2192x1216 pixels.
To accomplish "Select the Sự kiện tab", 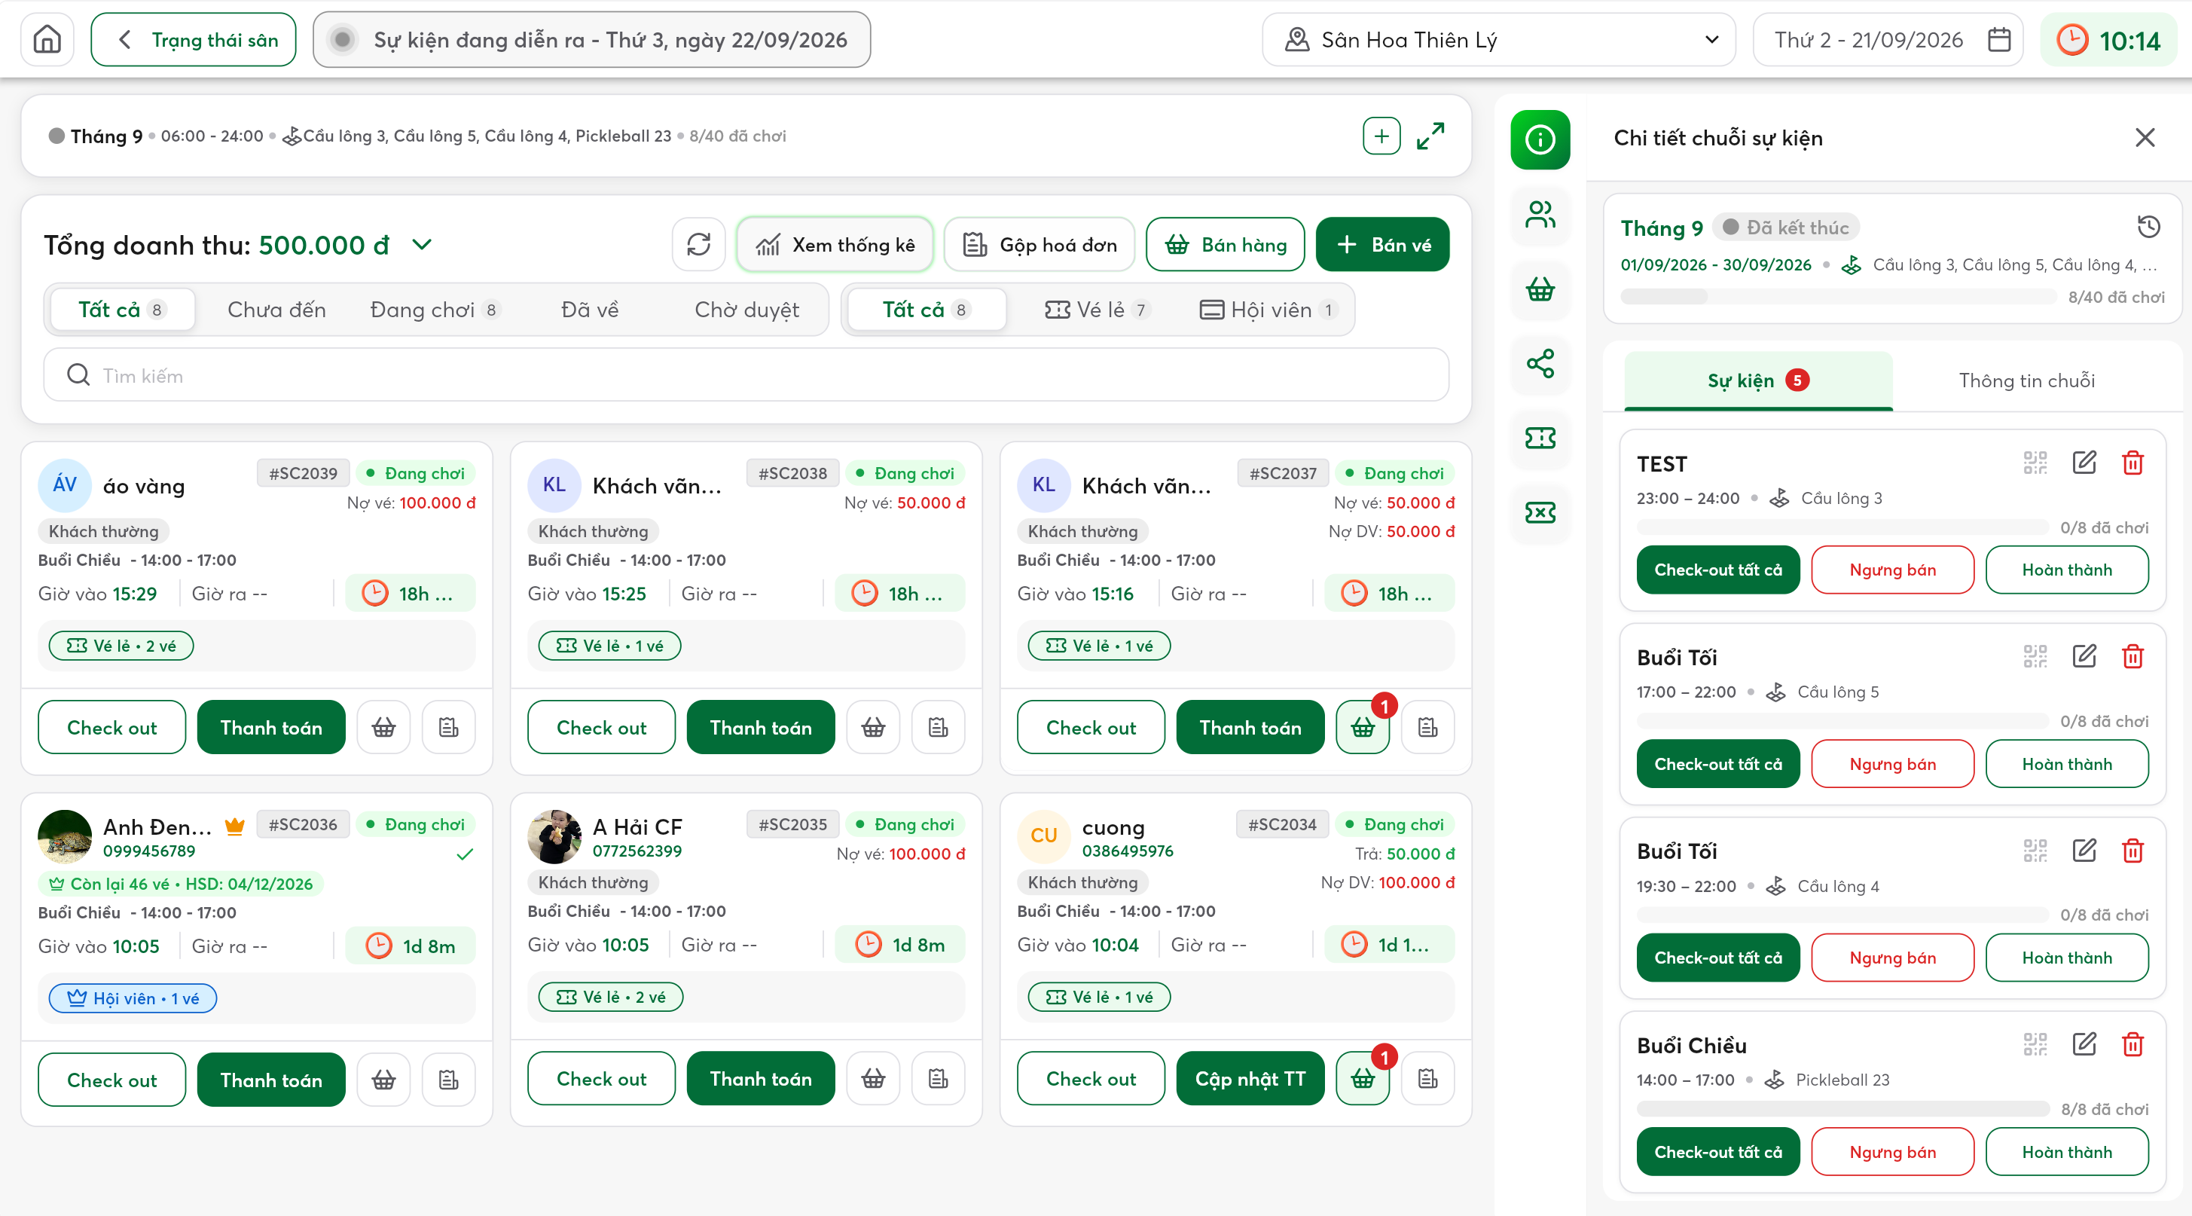I will [1757, 380].
